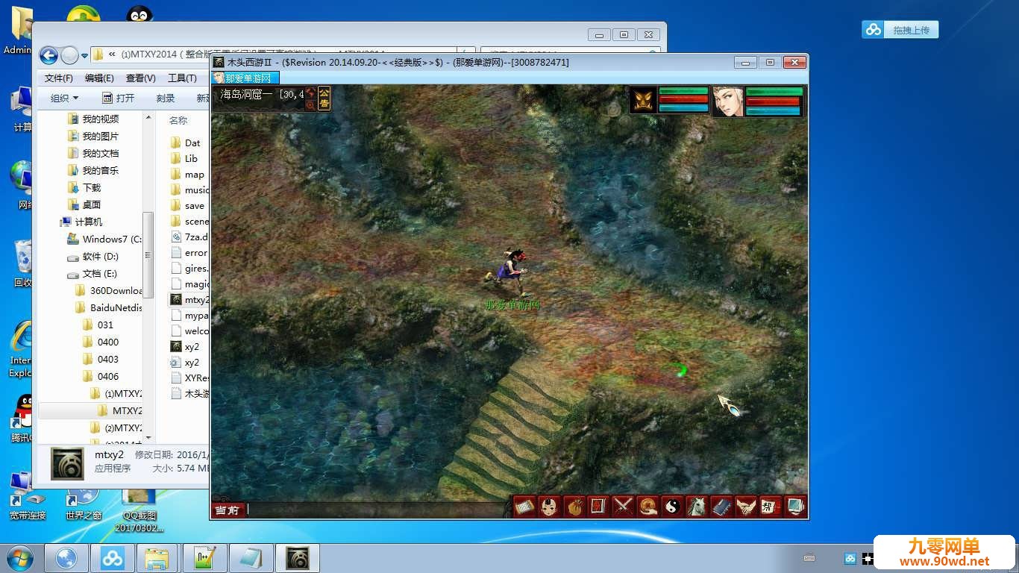This screenshot has height=573, width=1019.
Task: Click the player character portrait in game
Action: [728, 101]
